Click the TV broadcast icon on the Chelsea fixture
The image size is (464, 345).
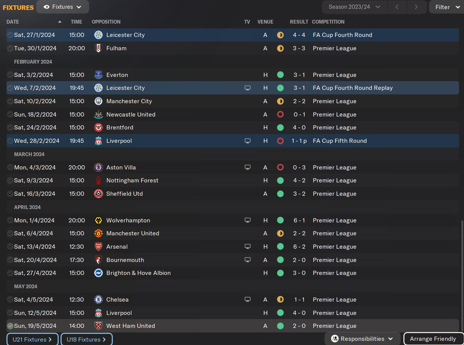pos(248,300)
